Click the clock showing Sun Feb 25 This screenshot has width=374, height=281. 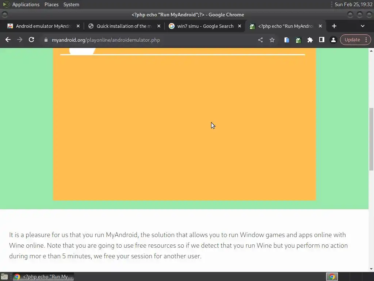(x=353, y=4)
